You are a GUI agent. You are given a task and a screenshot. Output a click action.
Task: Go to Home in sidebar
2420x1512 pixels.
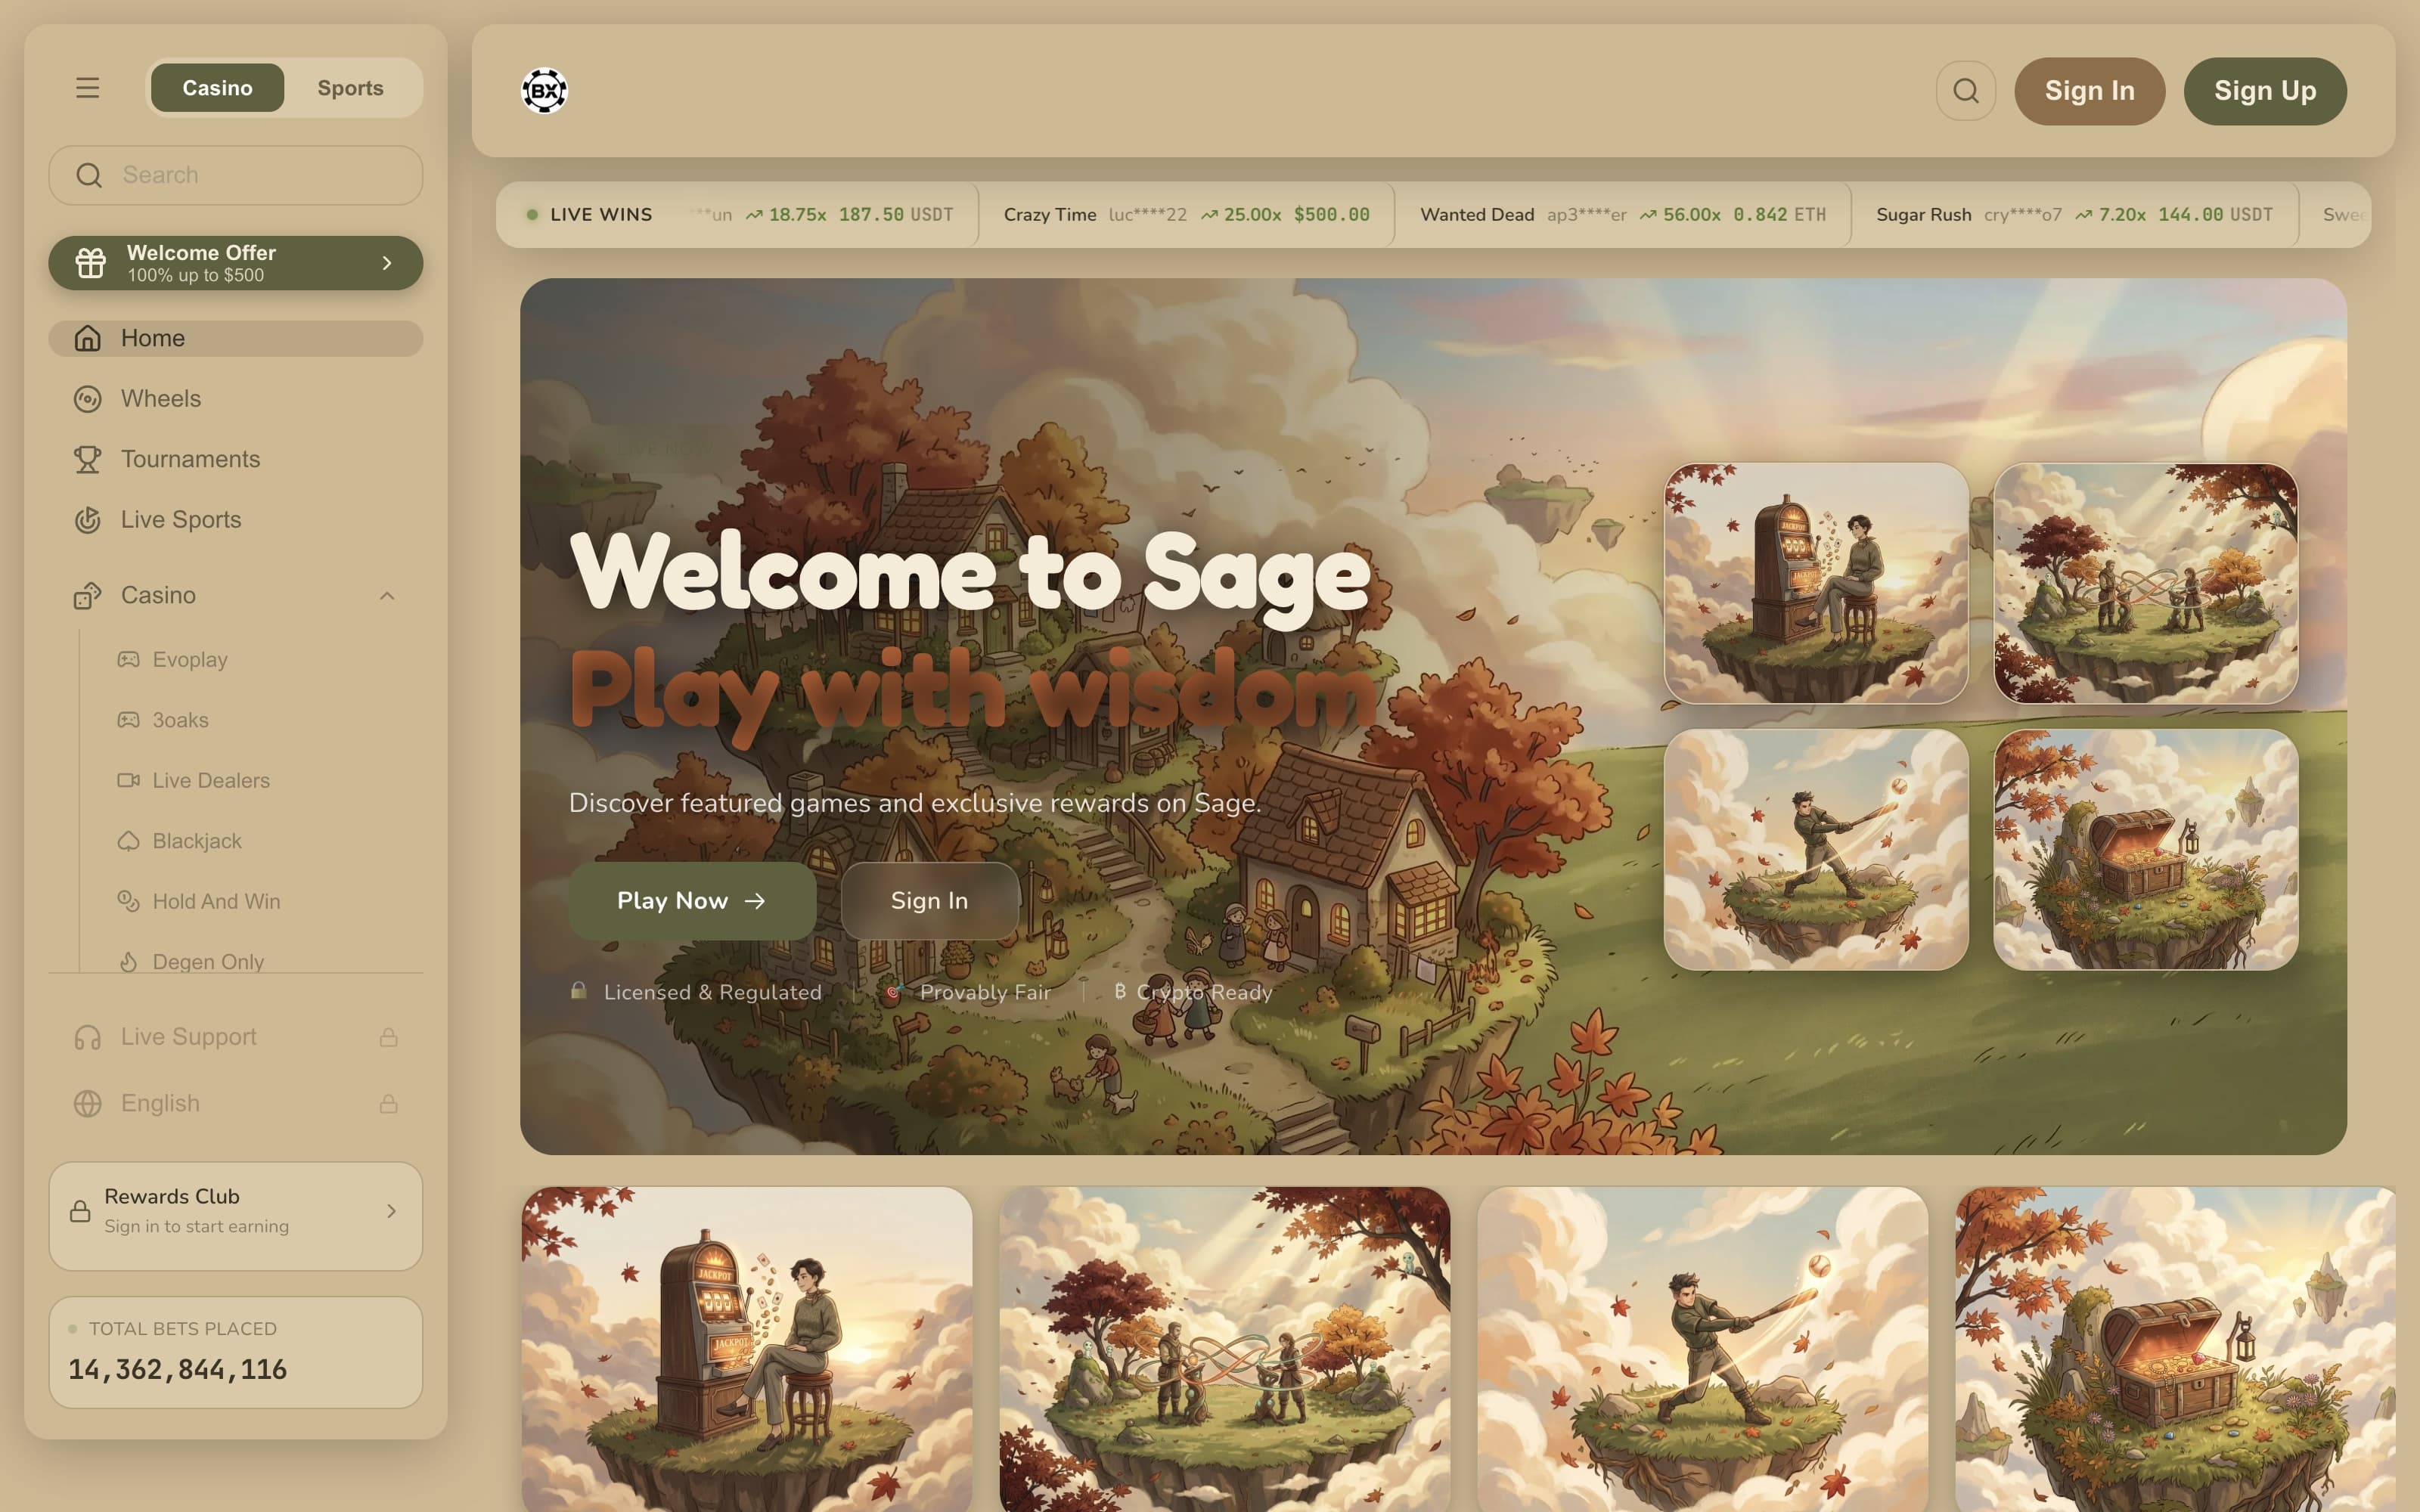(x=236, y=338)
